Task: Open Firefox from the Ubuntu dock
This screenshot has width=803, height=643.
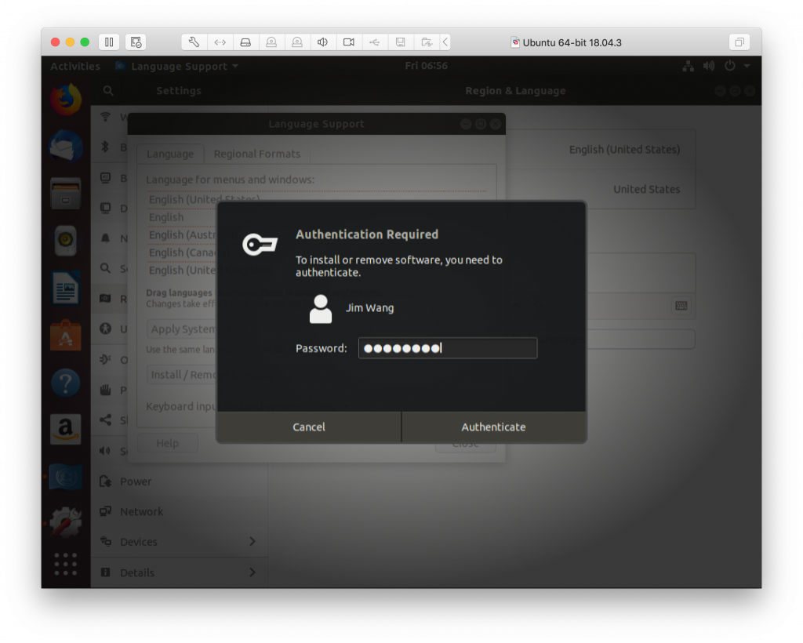Action: (66, 100)
